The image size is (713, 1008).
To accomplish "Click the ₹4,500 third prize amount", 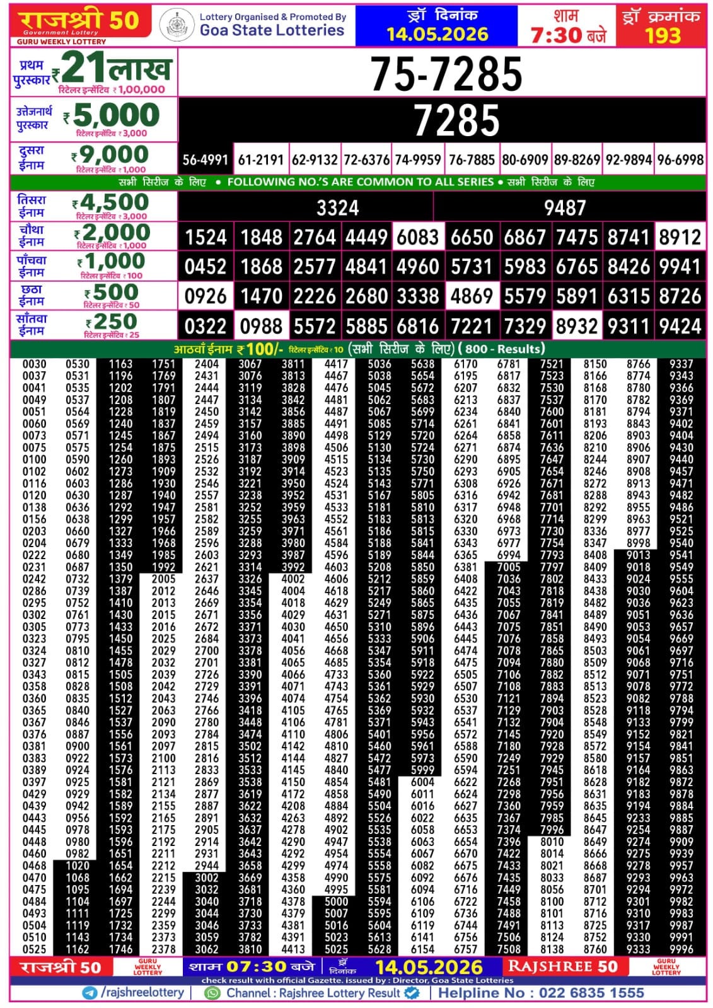I will (110, 202).
